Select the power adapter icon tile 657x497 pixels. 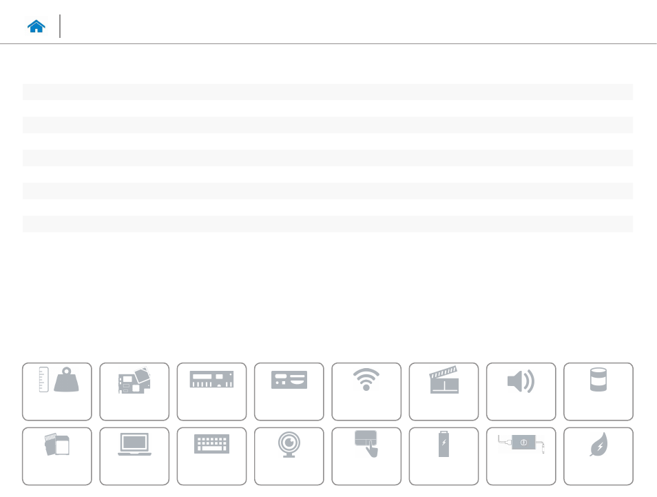pyautogui.click(x=521, y=456)
